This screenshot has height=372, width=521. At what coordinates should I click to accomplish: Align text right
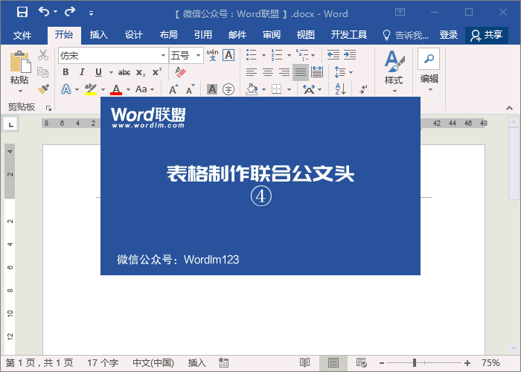pos(284,72)
